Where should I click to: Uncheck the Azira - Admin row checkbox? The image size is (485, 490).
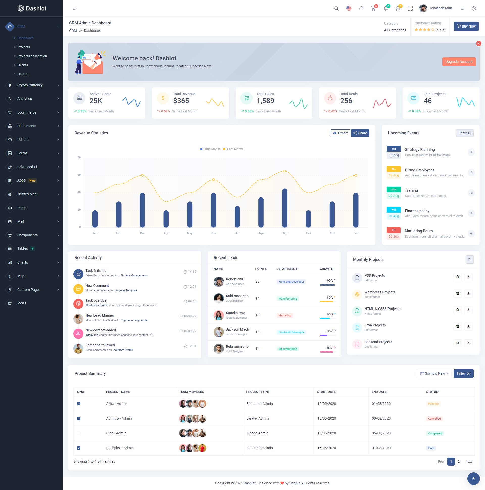coord(79,404)
